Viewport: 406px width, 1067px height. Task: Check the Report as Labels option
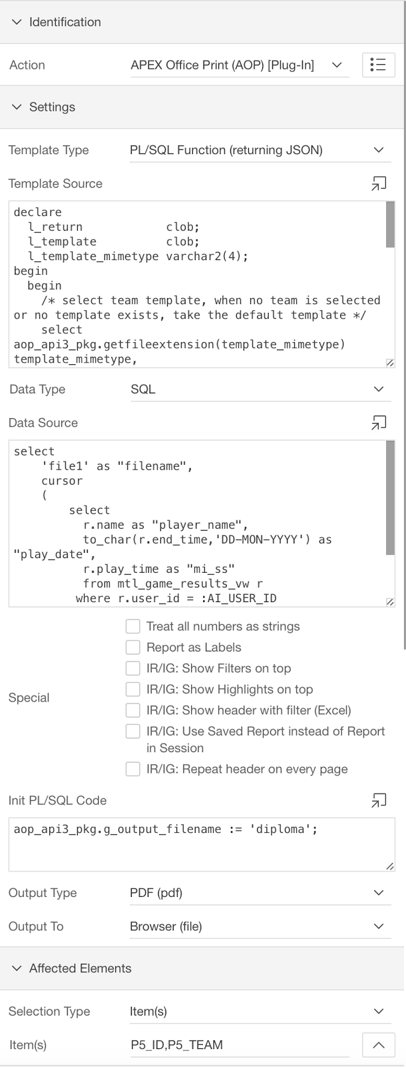coord(133,647)
